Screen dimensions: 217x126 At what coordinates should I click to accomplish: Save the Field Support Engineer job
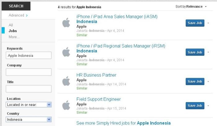click(195, 106)
